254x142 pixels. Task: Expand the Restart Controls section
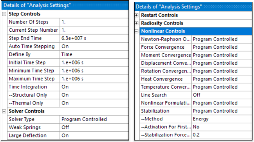pos(136,15)
